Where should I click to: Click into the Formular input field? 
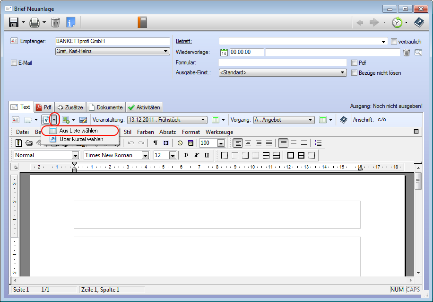pos(282,62)
